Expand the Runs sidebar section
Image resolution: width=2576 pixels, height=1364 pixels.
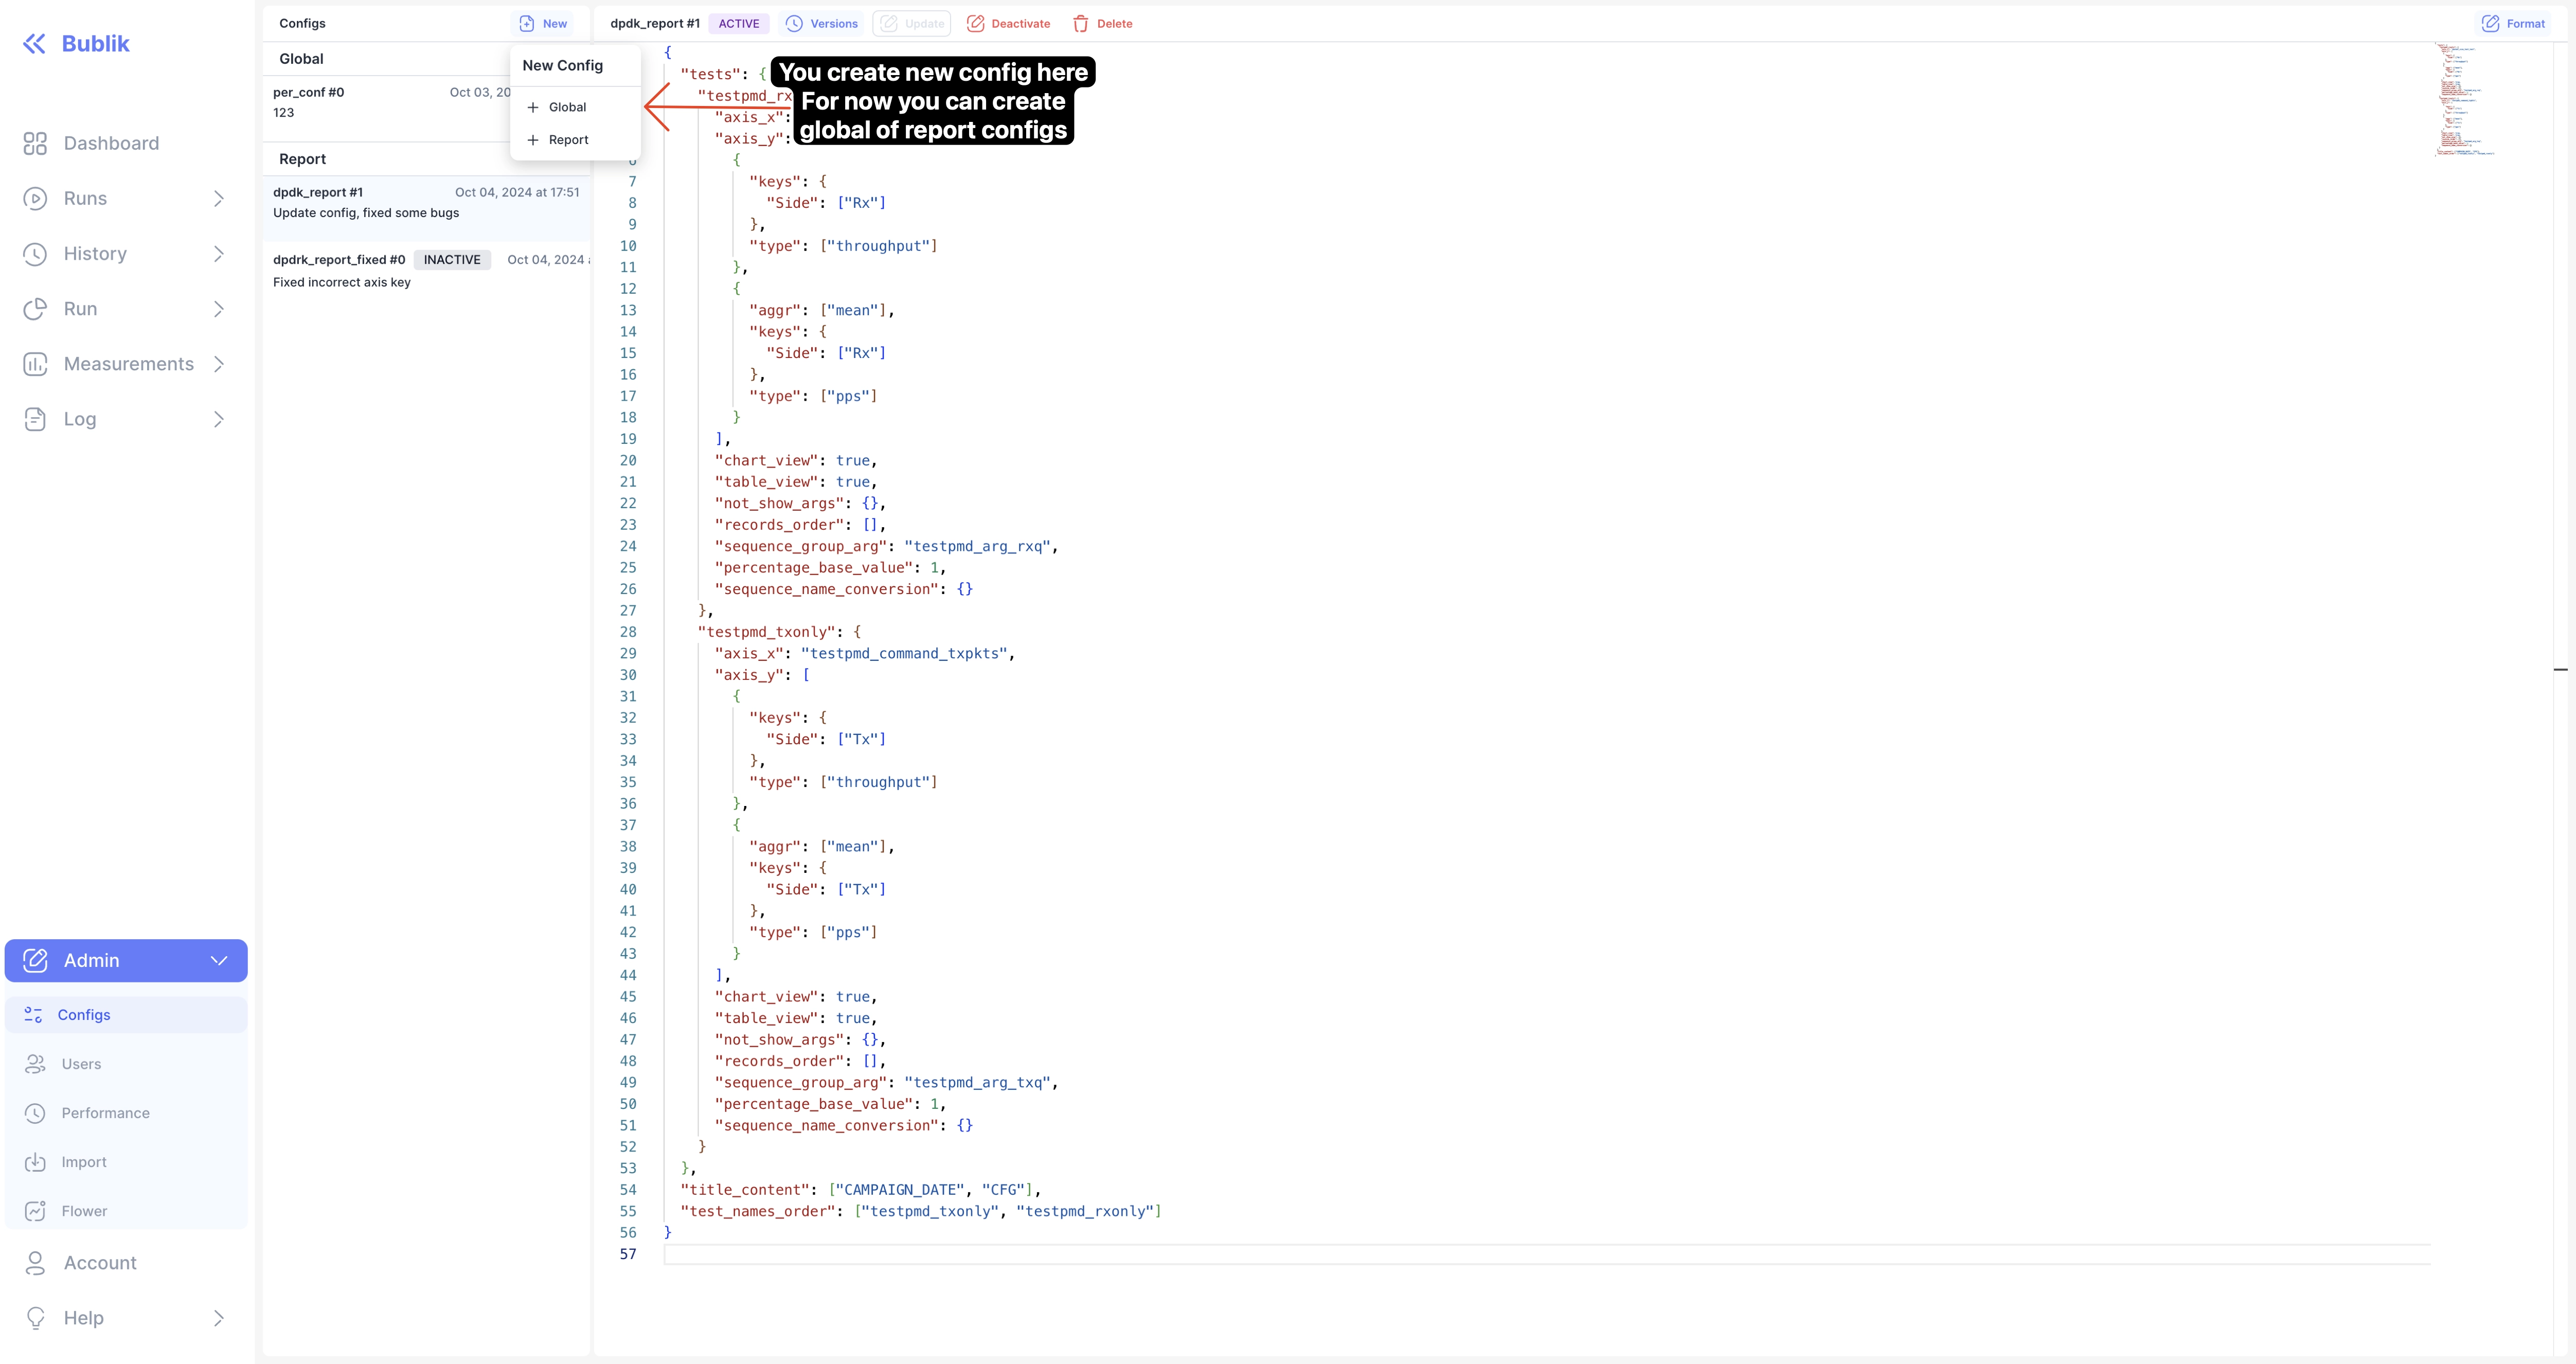[219, 198]
